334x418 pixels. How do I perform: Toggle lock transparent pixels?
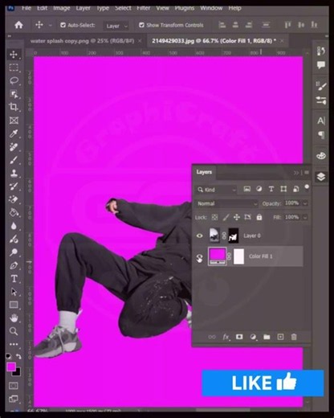coord(214,217)
